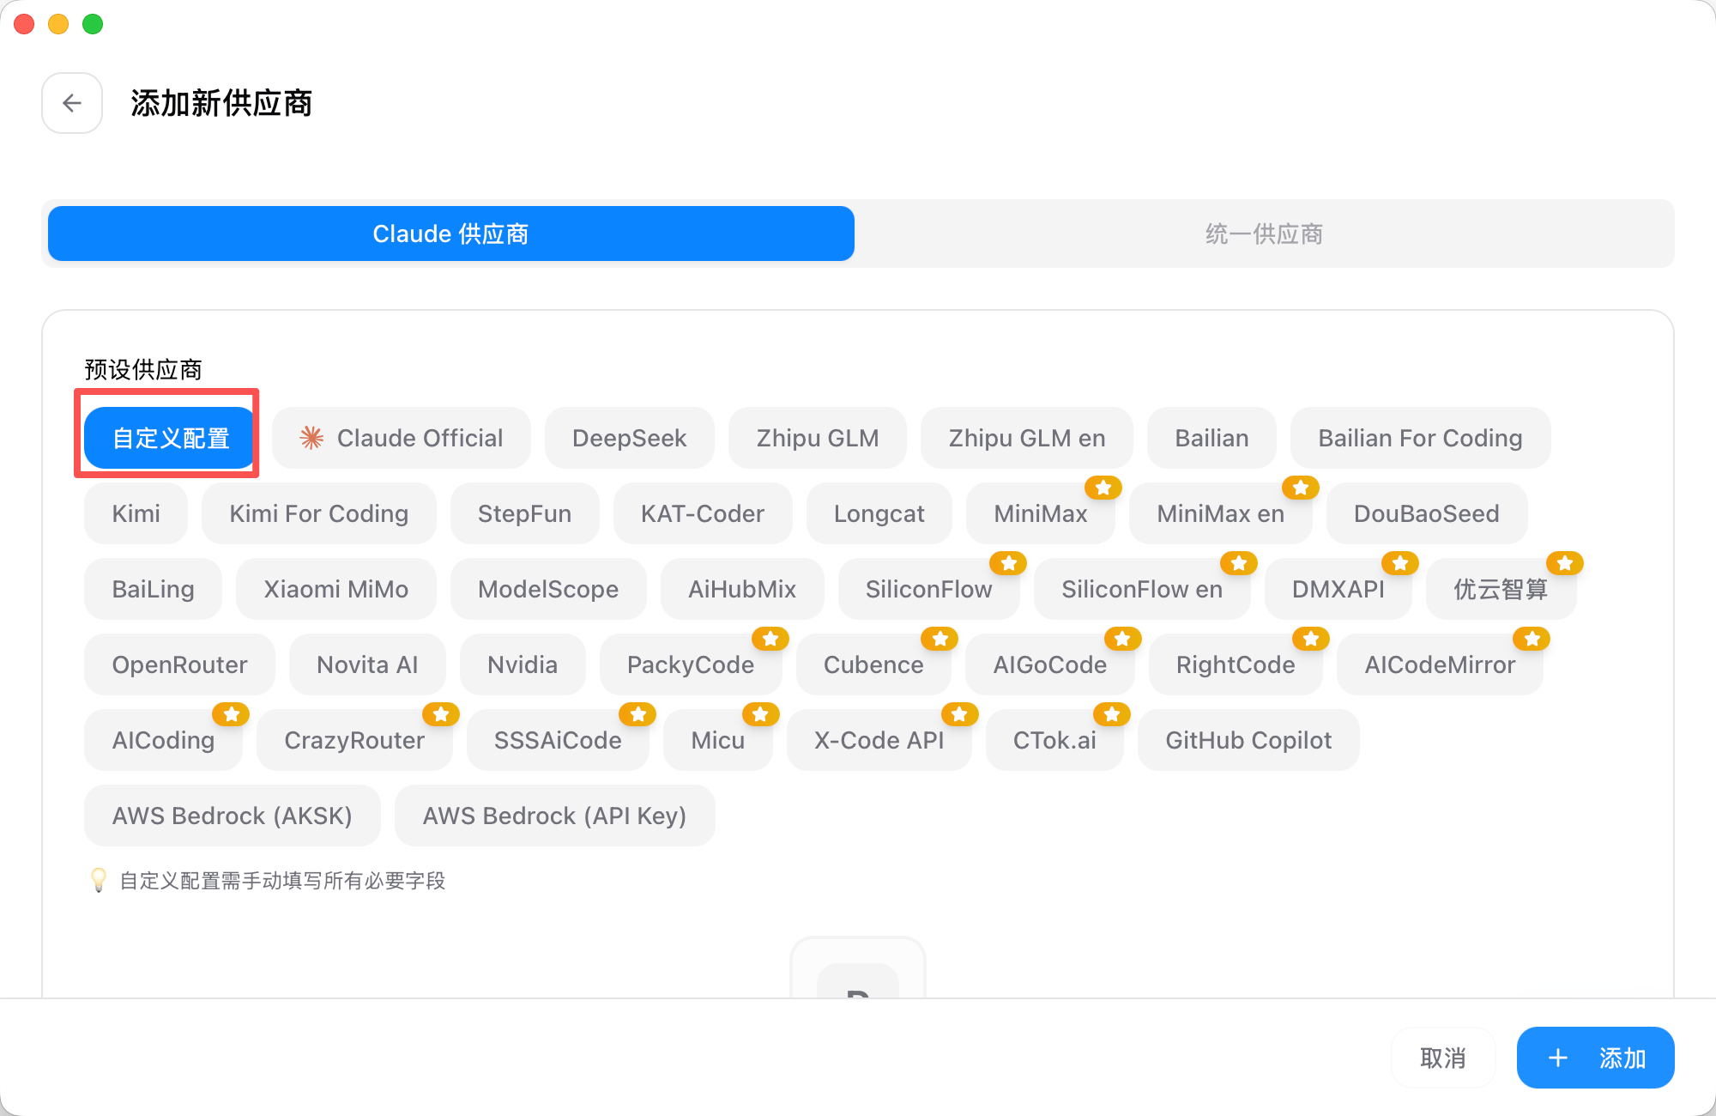
Task: Select the SiliconFlow preset
Action: point(928,589)
